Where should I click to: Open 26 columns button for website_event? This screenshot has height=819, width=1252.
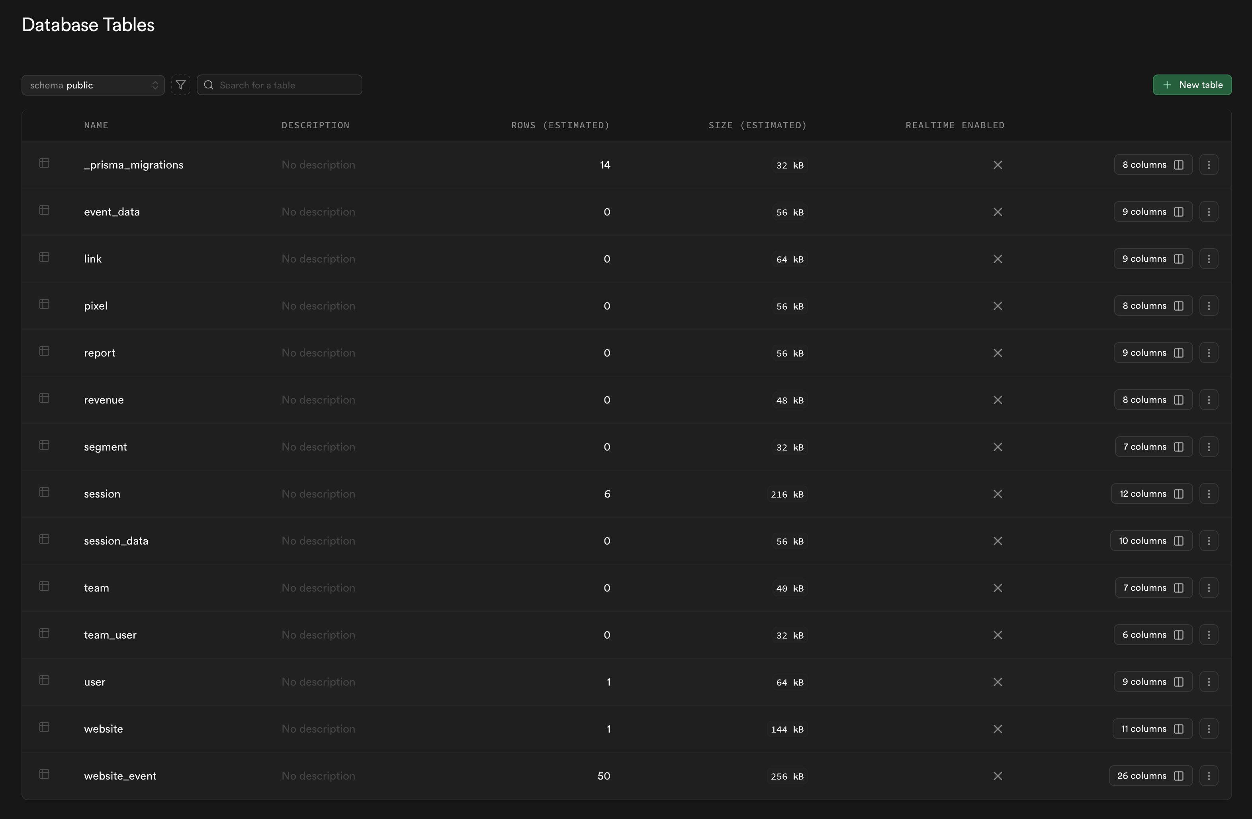tap(1150, 776)
